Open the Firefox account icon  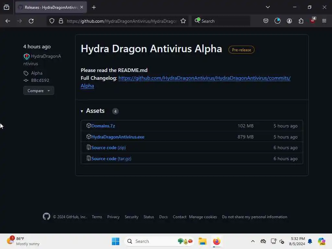(x=289, y=21)
